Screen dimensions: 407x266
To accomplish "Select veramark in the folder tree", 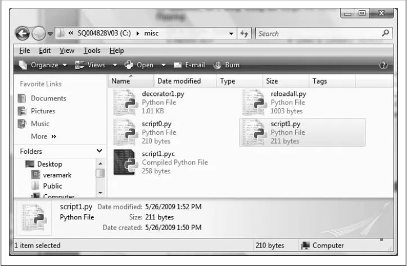I will pos(57,175).
